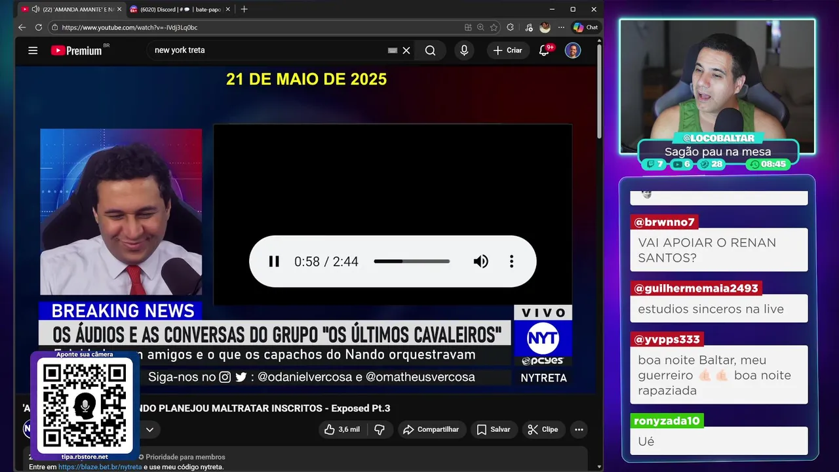Open audio player three-dot options

(511, 262)
